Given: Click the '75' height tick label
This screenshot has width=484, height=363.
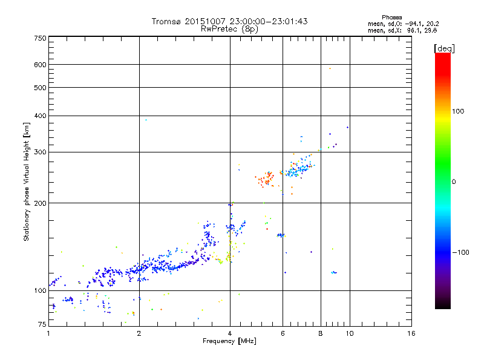Looking at the screenshot, I should pos(42,324).
